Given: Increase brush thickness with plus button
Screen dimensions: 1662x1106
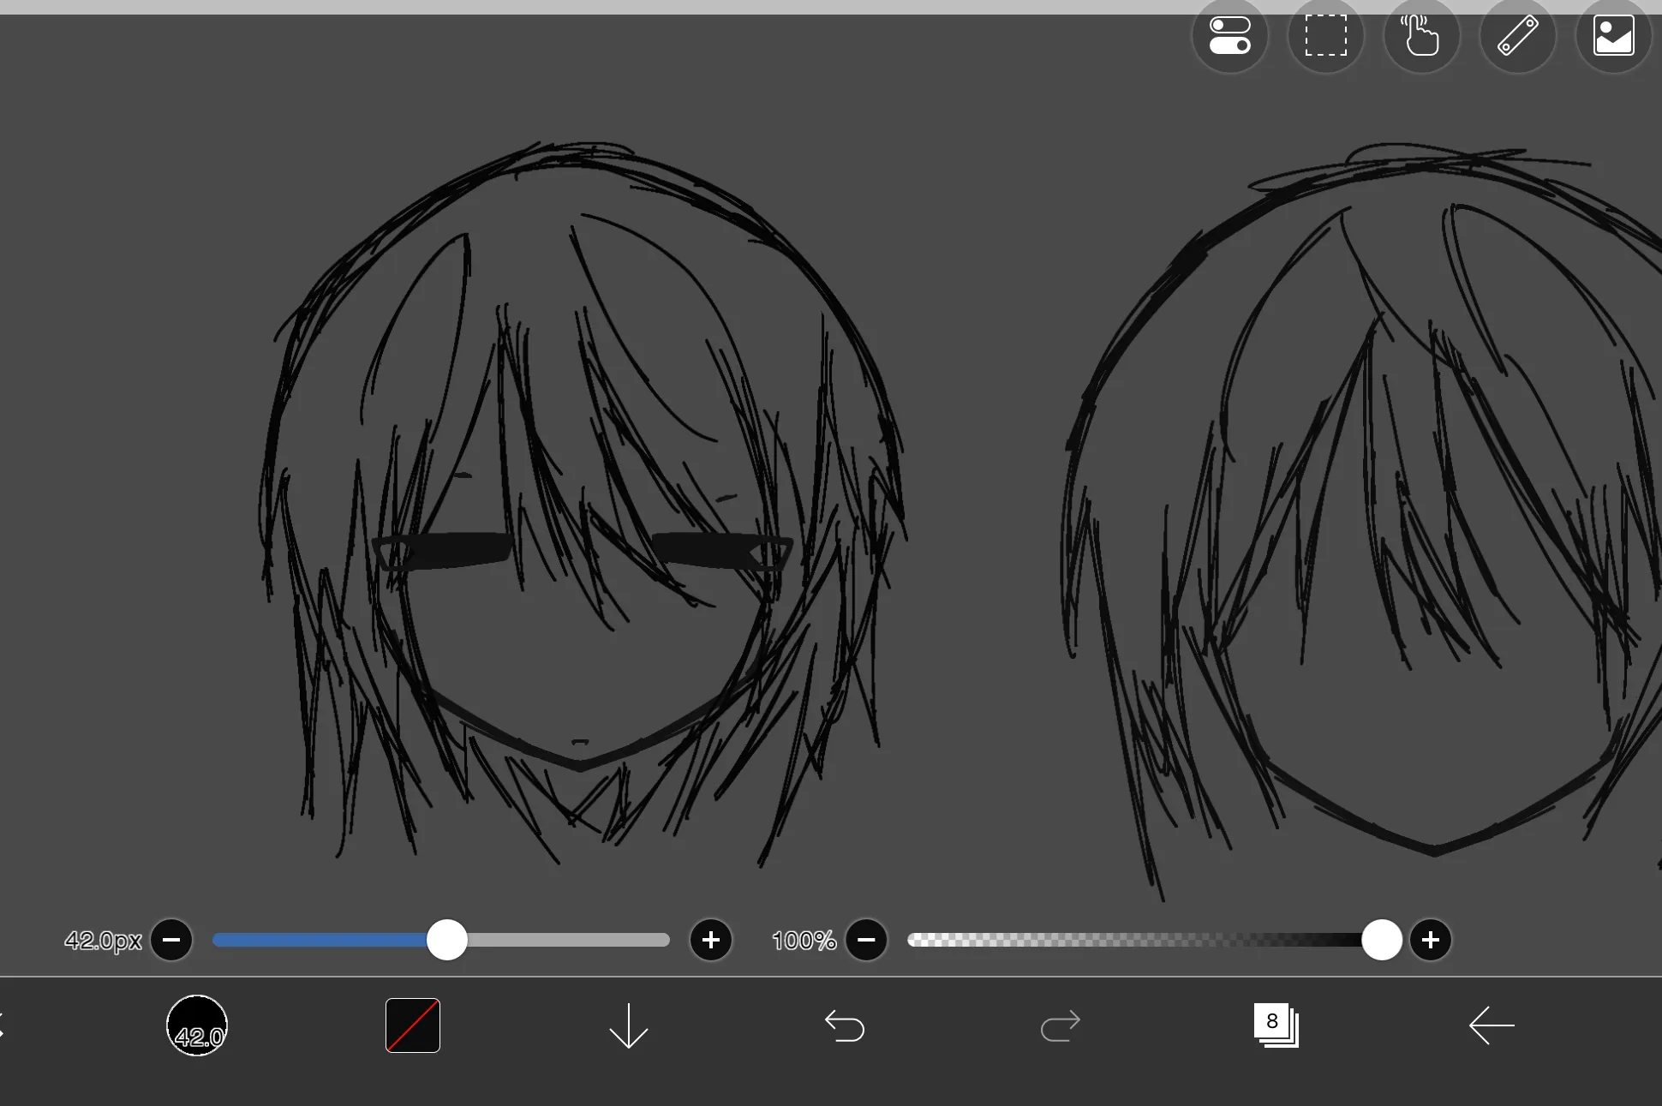Looking at the screenshot, I should tap(711, 940).
